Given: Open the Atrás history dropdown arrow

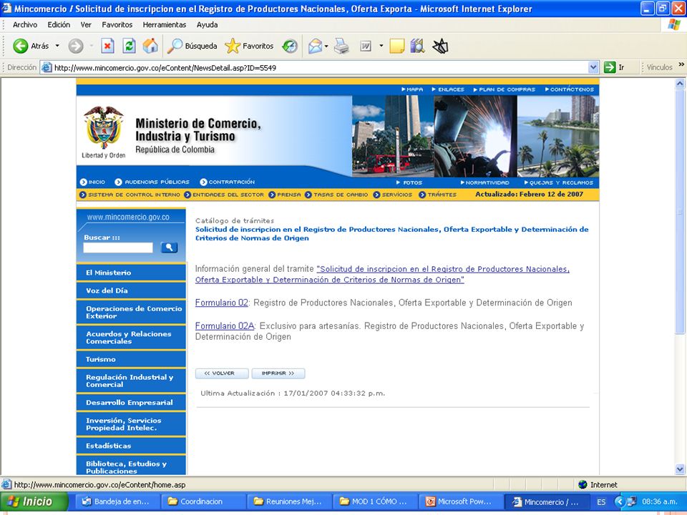Looking at the screenshot, I should [x=57, y=46].
